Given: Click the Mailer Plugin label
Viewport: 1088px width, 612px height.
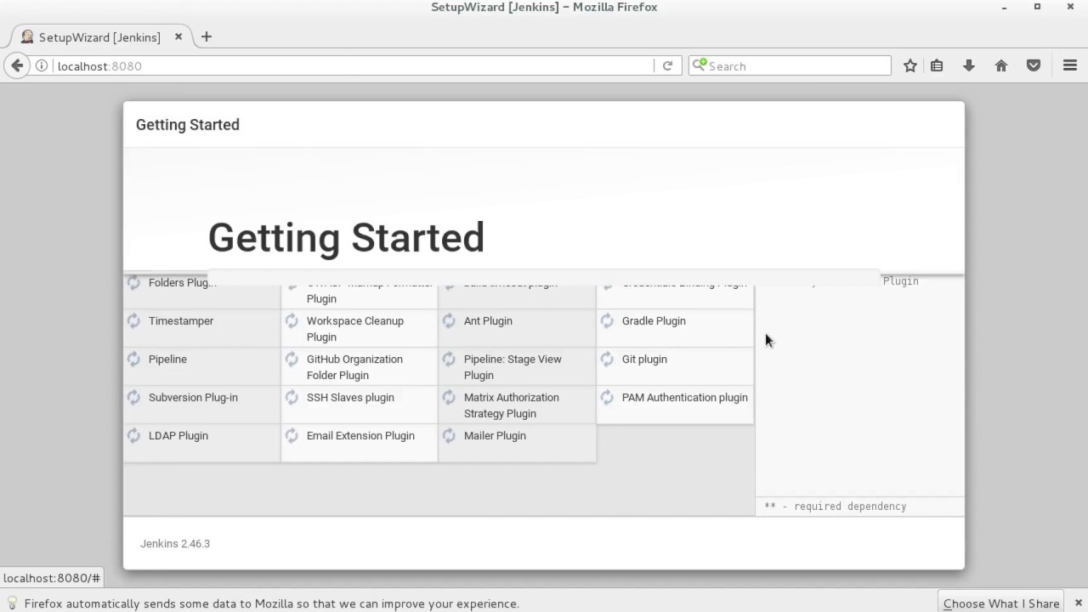Looking at the screenshot, I should (495, 436).
